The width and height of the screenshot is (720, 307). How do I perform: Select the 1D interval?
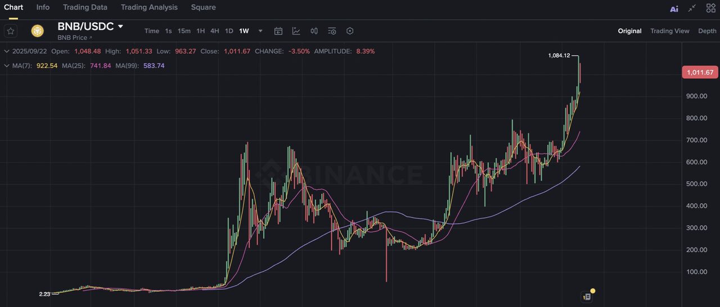pos(229,31)
